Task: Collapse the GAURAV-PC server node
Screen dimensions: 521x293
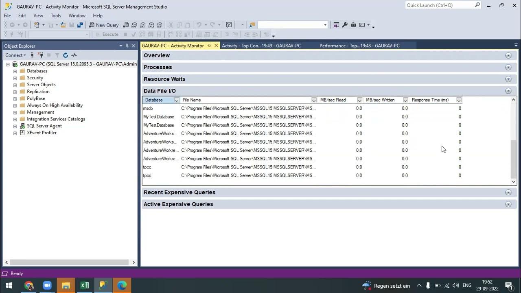Action: coord(8,64)
